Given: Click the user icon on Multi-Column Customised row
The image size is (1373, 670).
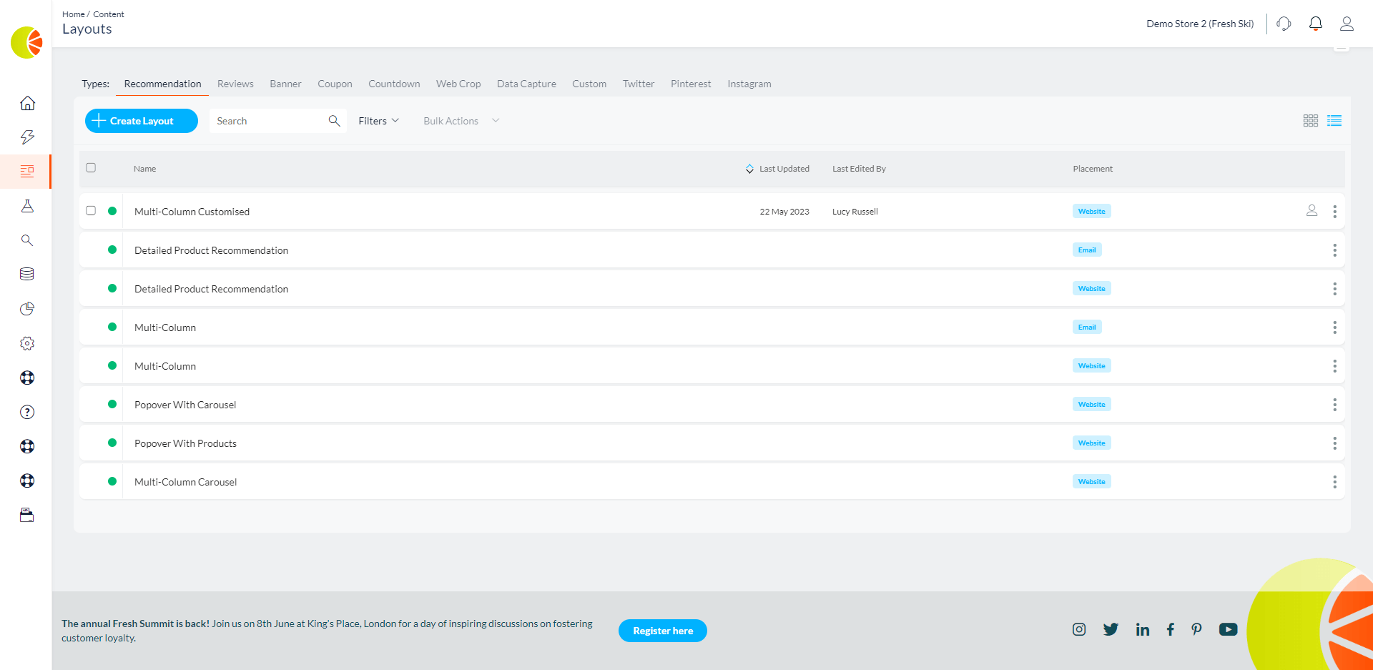Looking at the screenshot, I should (x=1312, y=211).
